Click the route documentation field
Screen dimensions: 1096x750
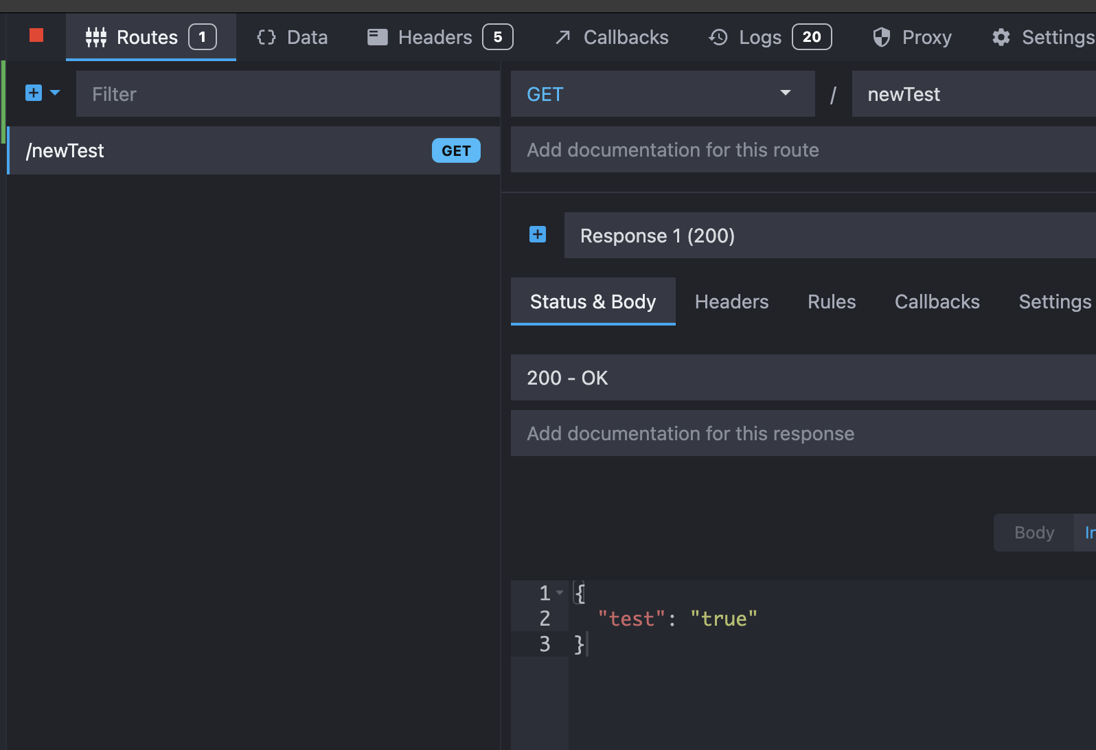tap(803, 150)
